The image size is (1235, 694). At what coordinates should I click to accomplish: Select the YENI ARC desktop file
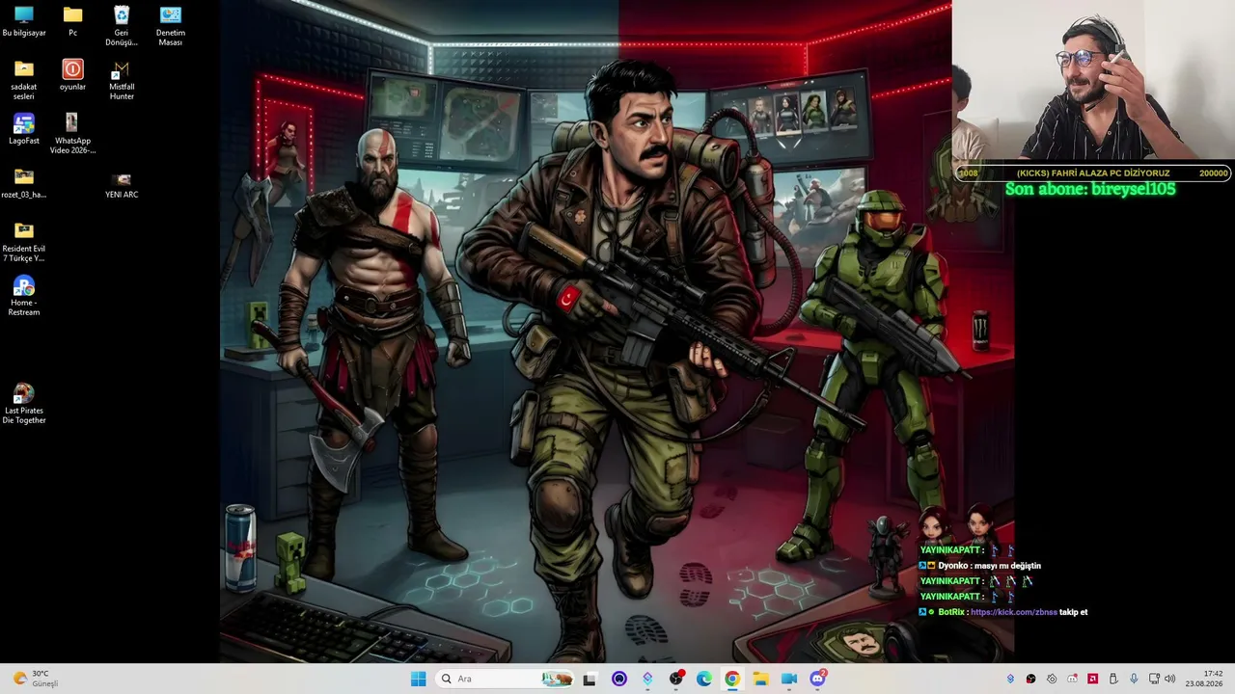[x=122, y=185]
